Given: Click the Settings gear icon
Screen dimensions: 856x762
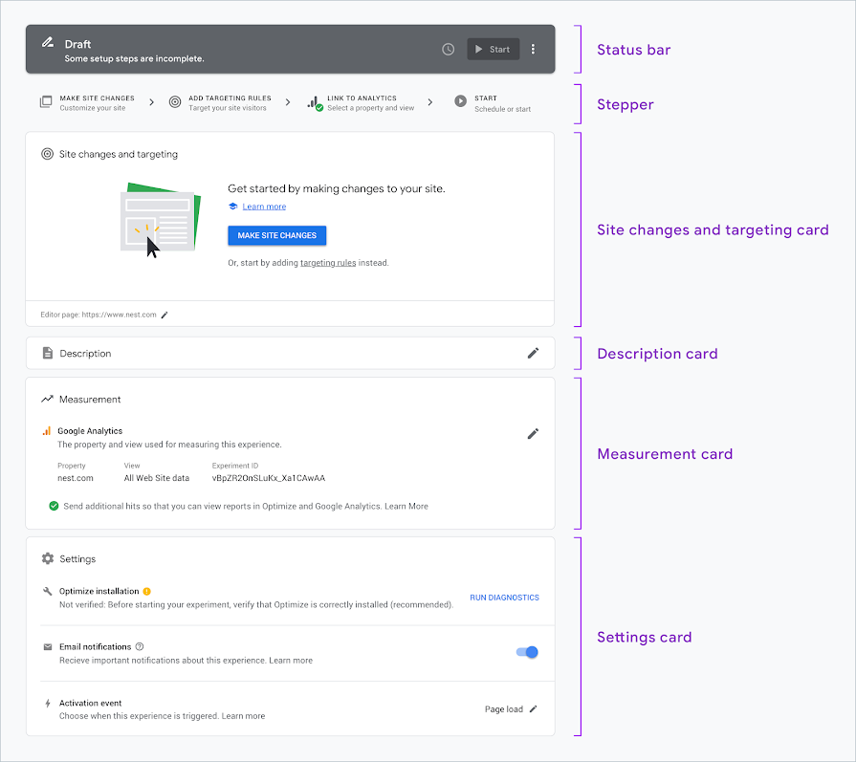Looking at the screenshot, I should point(48,558).
